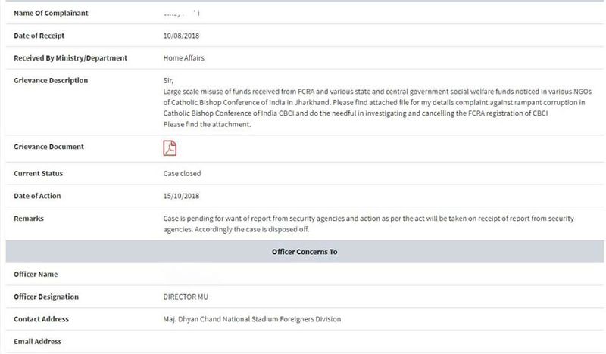Click the Grievance Description label
The height and width of the screenshot is (354, 606).
pyautogui.click(x=51, y=81)
